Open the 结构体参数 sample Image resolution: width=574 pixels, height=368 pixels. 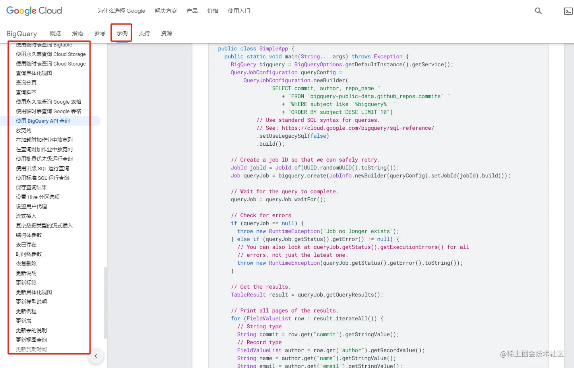(29, 235)
